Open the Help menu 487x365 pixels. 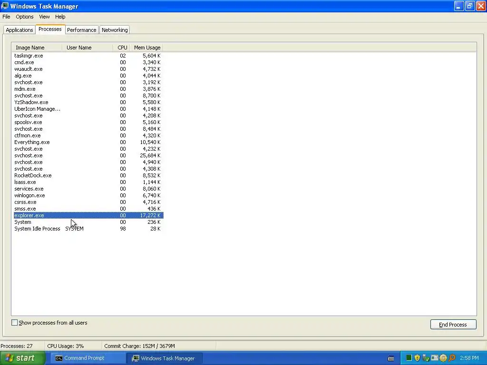(60, 17)
